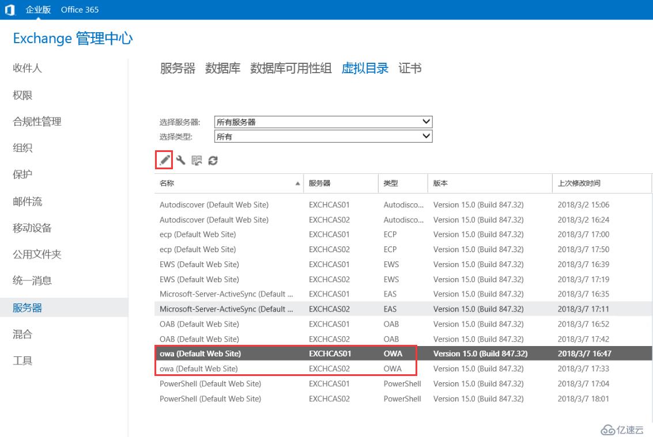Open the 选择类型 dropdown
Viewport: 653px width, 437px height.
[323, 136]
